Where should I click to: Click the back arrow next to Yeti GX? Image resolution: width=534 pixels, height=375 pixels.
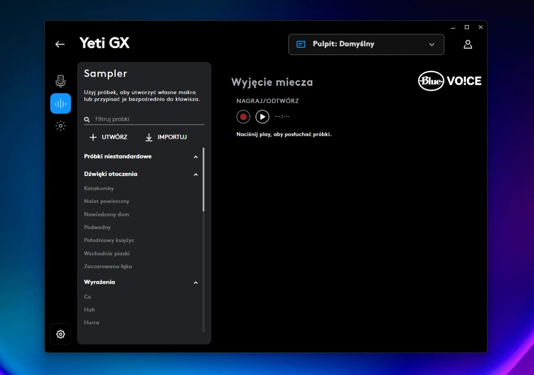tap(60, 44)
